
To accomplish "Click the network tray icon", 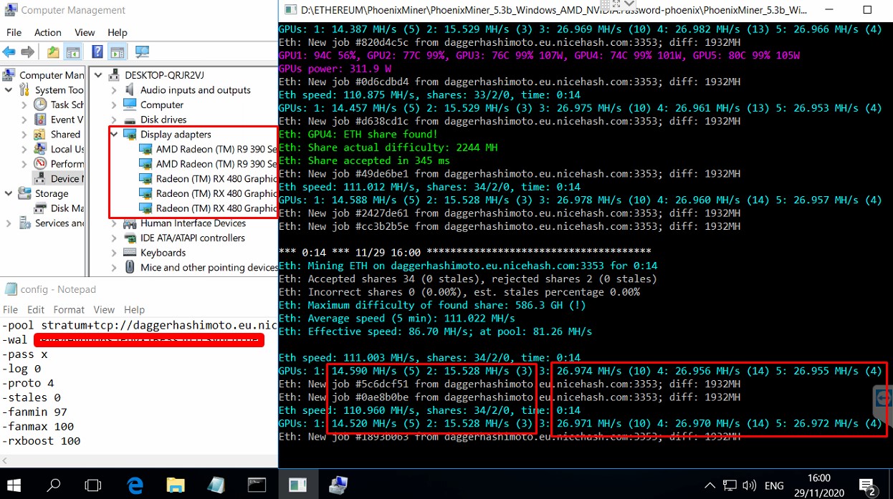I will (730, 485).
